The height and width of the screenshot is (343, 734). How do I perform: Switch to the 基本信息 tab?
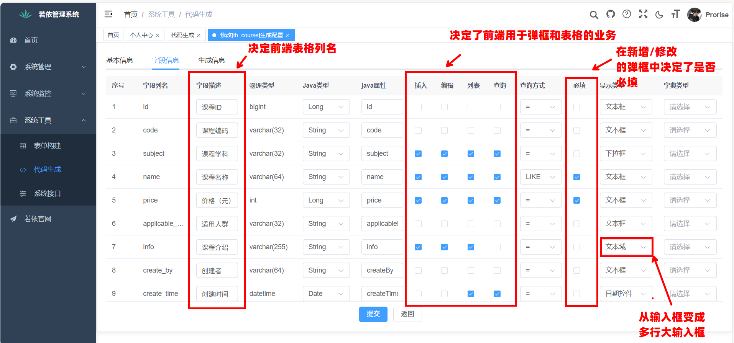click(x=120, y=60)
